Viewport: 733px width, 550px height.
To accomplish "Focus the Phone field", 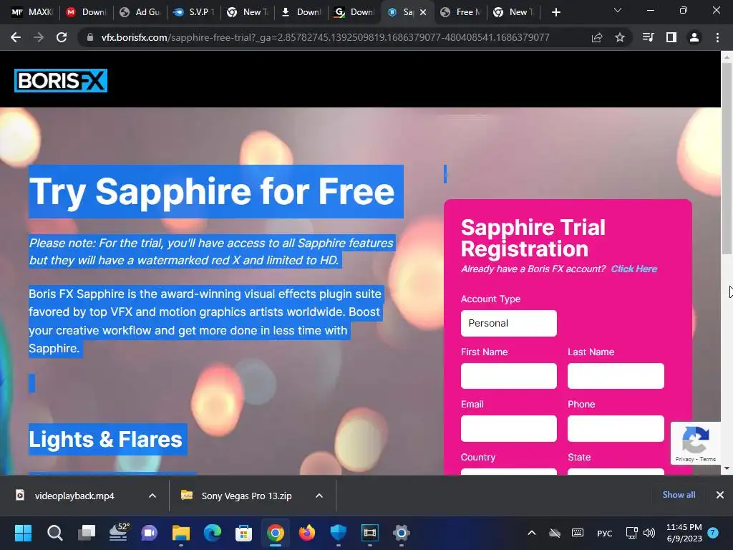I will 616,428.
